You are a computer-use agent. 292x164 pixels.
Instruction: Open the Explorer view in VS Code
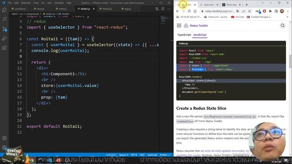coord(4,10)
